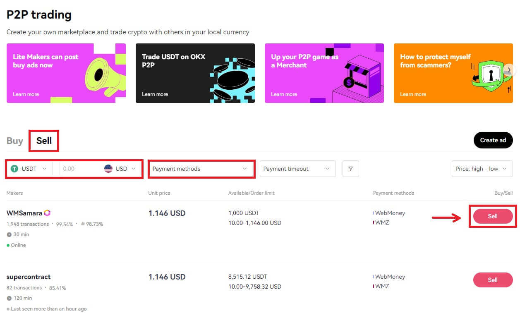This screenshot has height=313, width=520.
Task: Open WMSamara's merchant profile
Action: pyautogui.click(x=25, y=213)
